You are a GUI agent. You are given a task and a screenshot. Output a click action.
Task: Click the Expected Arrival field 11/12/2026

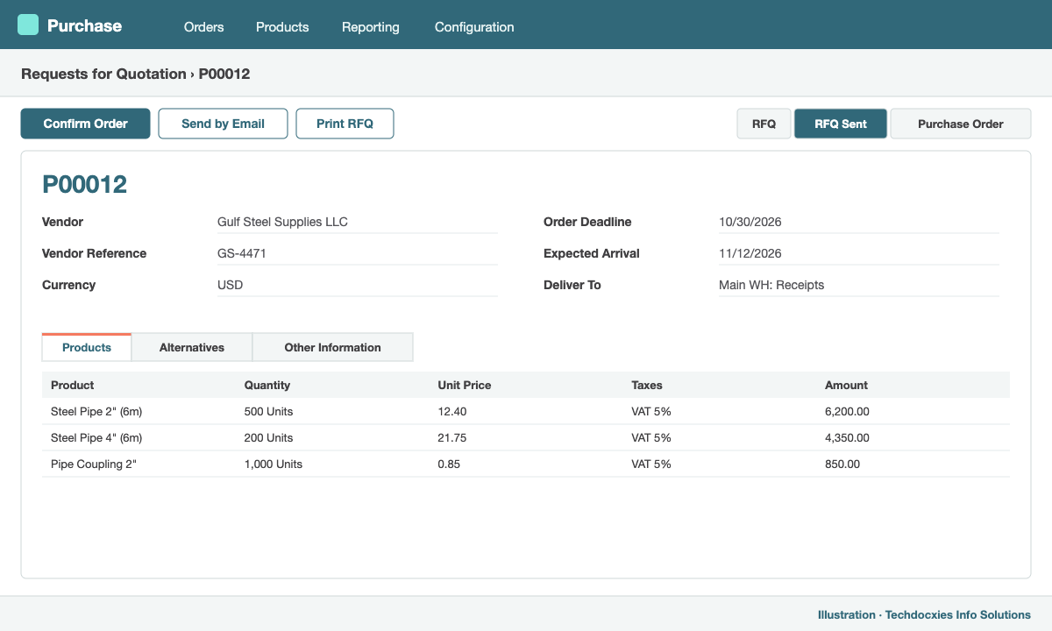tap(859, 254)
